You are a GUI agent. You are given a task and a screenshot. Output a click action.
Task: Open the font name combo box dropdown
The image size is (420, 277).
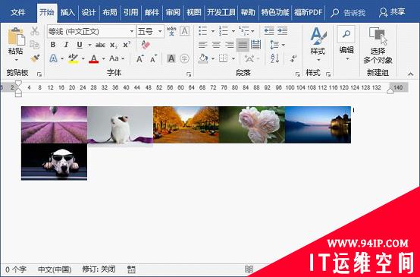pos(132,31)
